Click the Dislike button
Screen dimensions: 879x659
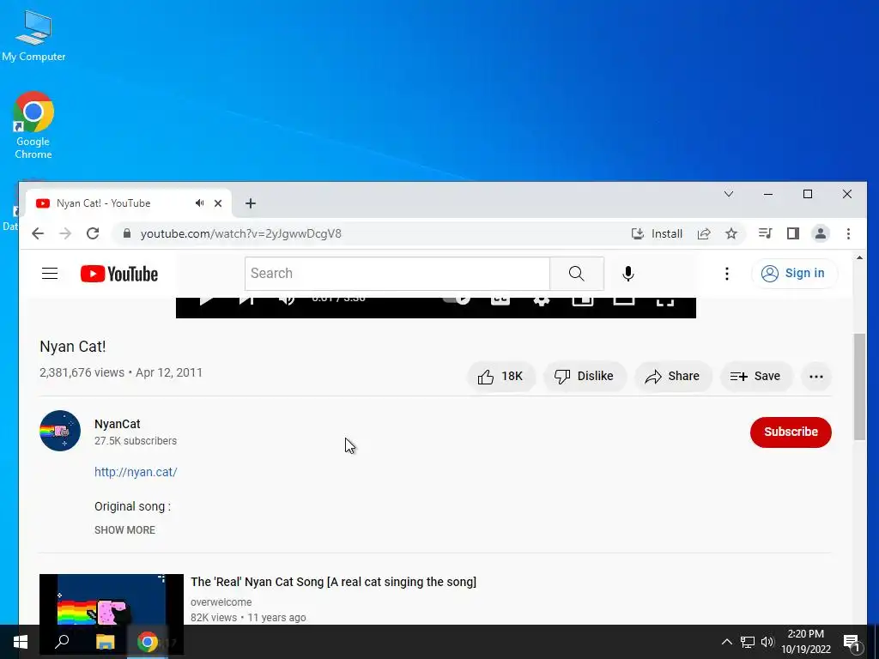point(584,376)
